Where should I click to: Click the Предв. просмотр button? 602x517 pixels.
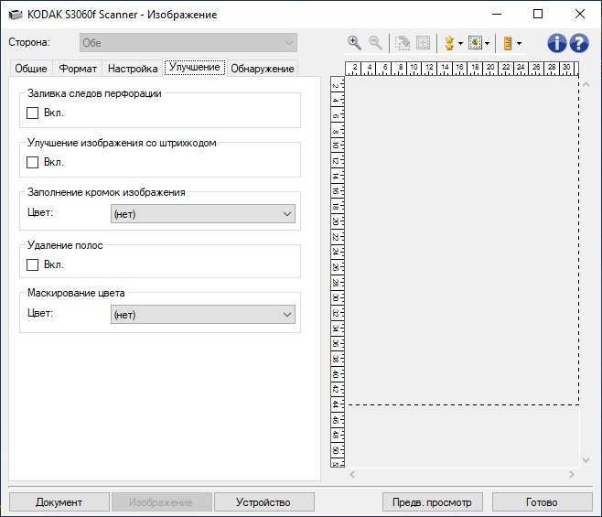(433, 502)
